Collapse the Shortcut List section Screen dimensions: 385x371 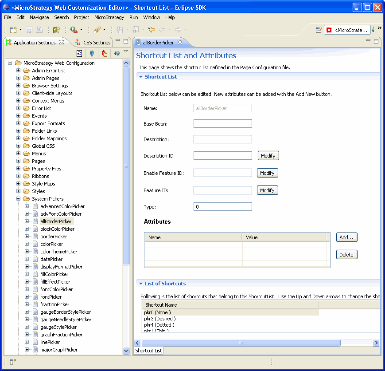141,77
